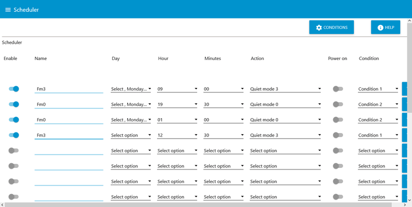Screen dimensions: 412x207
Task: Switch on Power on for the 12:30 Quiet mode 3 row
Action: click(338, 135)
